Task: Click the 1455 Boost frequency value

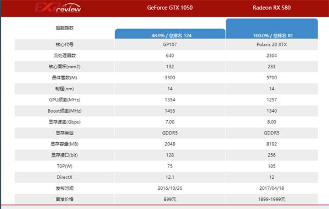Action: [170, 111]
